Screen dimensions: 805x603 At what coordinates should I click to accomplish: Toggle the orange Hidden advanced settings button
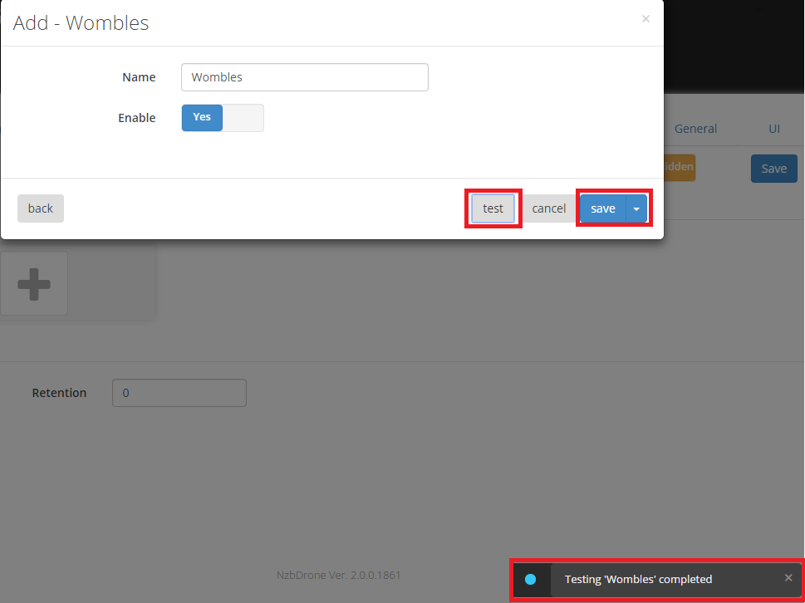[x=679, y=167]
